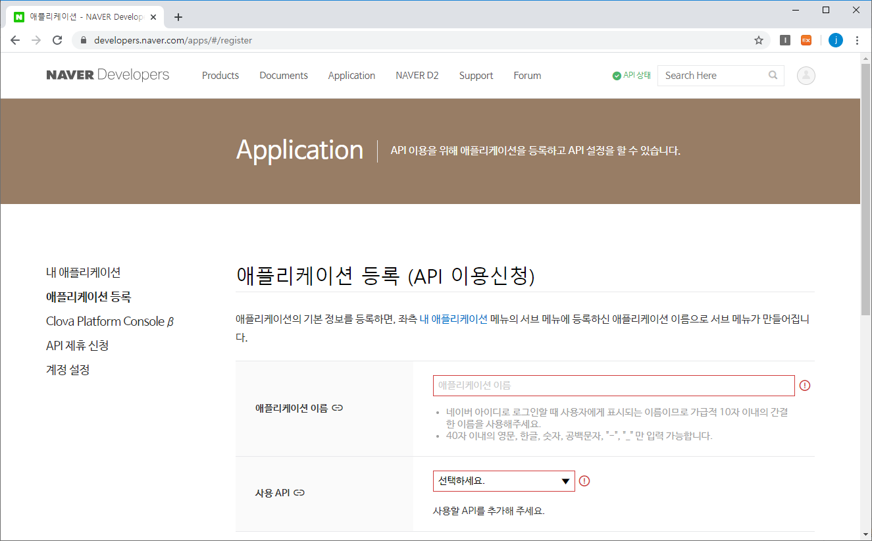
Task: Open the user profile avatar icon
Action: click(806, 76)
